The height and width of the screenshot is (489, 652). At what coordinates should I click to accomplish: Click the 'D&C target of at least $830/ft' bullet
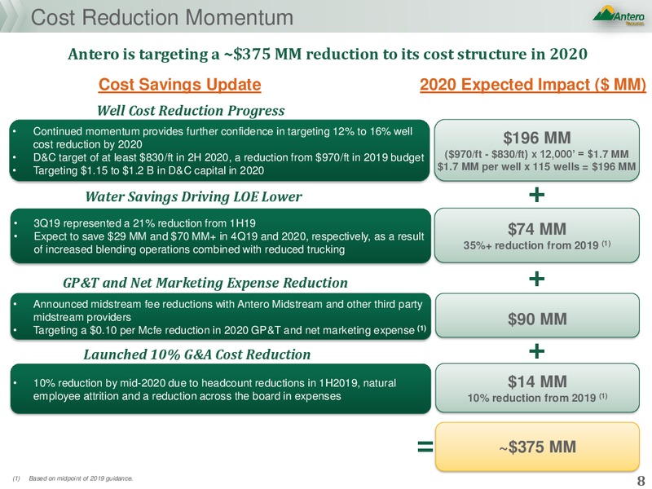[228, 157]
